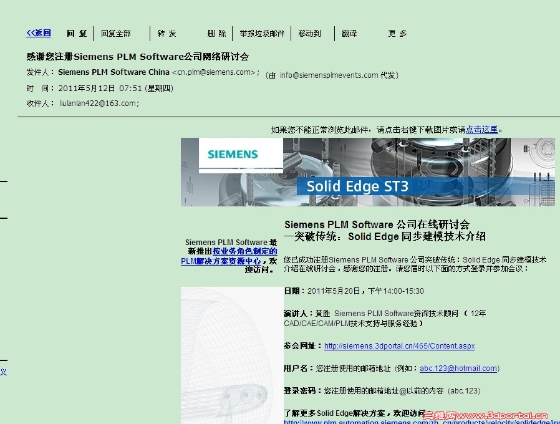The height and width of the screenshot is (424, 560).
Task: Open the siemens.3dportal.cn Content.aspx link
Action: 399,346
